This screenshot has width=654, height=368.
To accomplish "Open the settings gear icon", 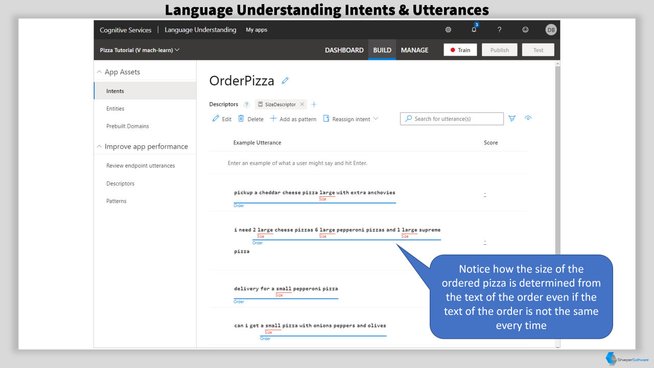I will pos(448,30).
